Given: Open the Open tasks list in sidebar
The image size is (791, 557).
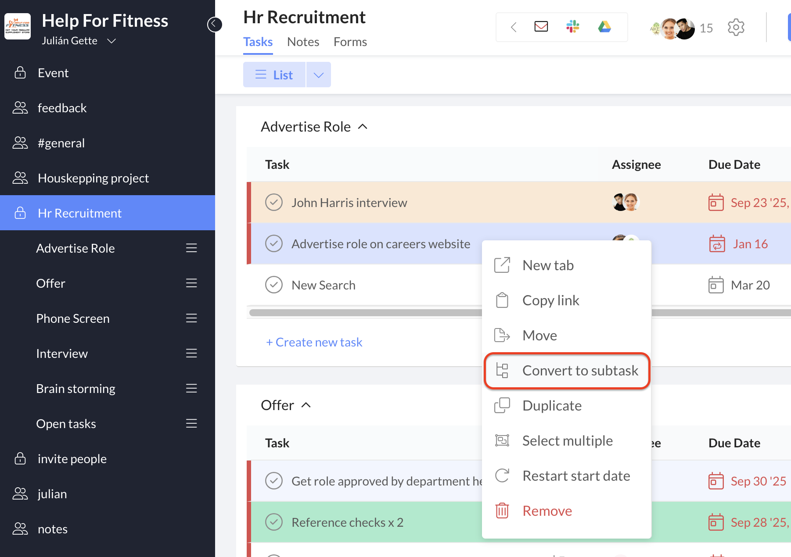Looking at the screenshot, I should click(x=66, y=424).
